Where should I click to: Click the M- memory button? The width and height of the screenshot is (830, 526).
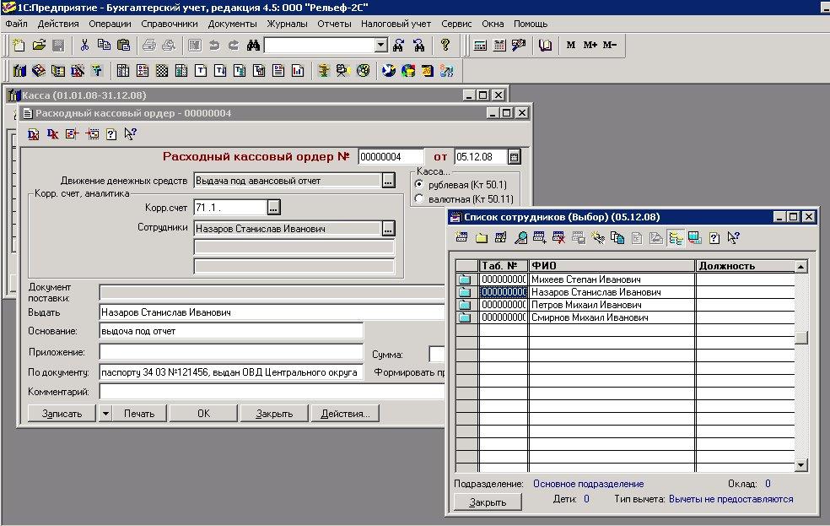click(609, 46)
